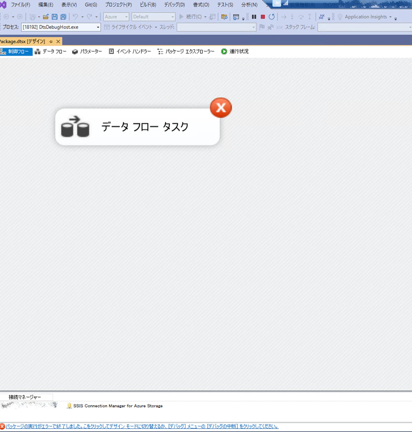Click the navigate backward arrow icon
The width and height of the screenshot is (412, 432).
coord(6,17)
